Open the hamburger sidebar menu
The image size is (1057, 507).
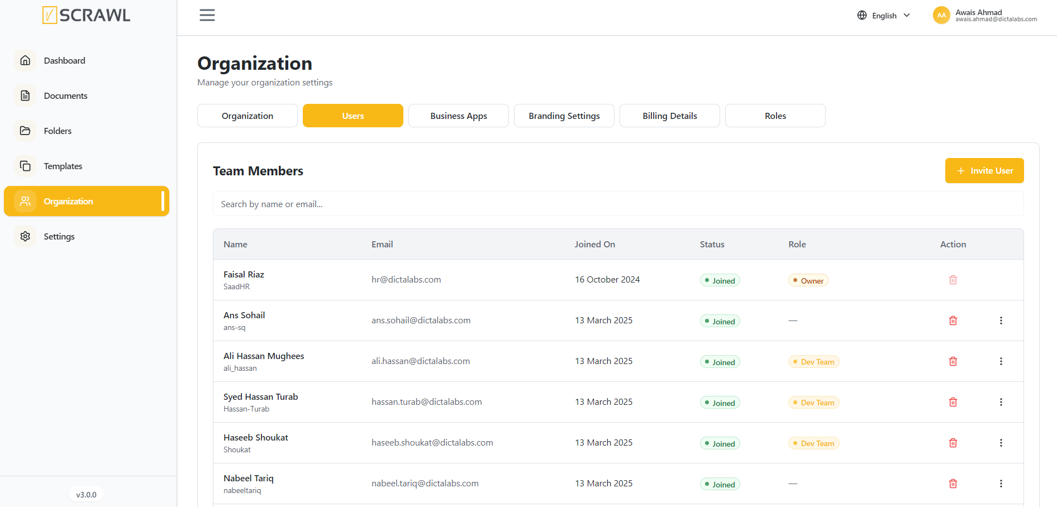pos(207,15)
